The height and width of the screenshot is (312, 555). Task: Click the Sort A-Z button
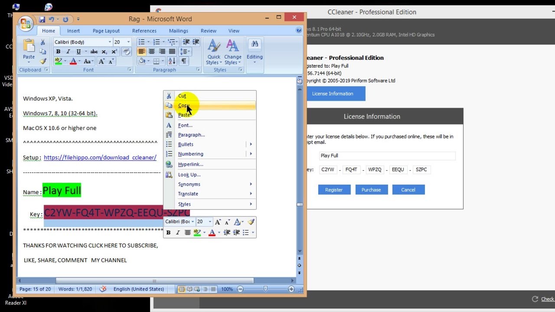[x=172, y=62]
